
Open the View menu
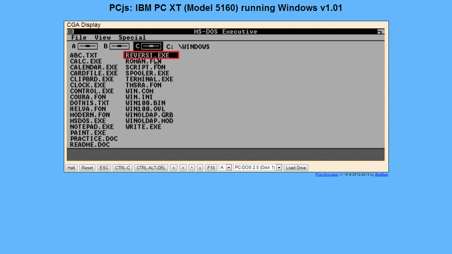tap(103, 37)
